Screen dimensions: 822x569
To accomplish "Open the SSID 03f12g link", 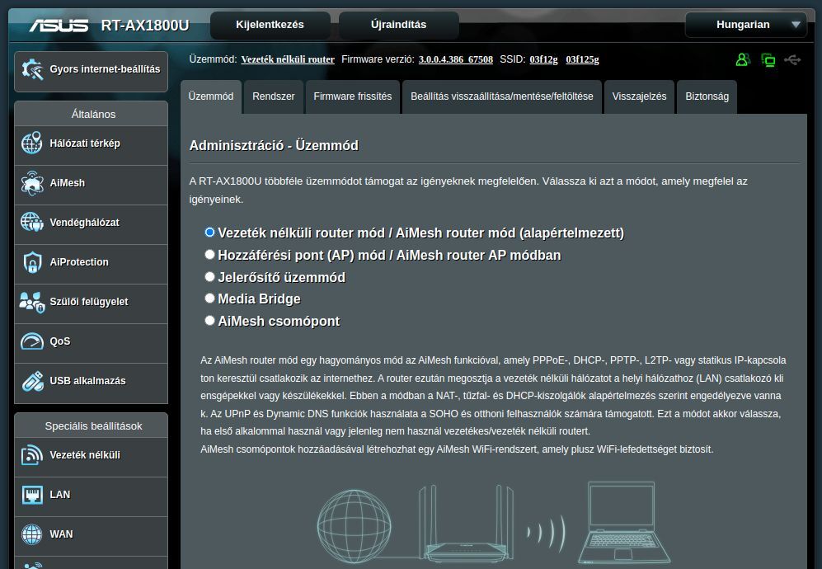I will (543, 59).
